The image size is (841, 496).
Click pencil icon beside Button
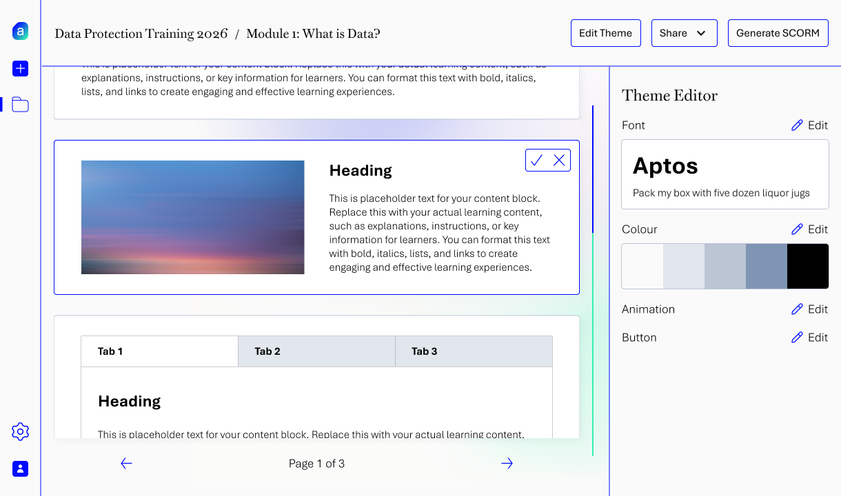[x=797, y=338]
